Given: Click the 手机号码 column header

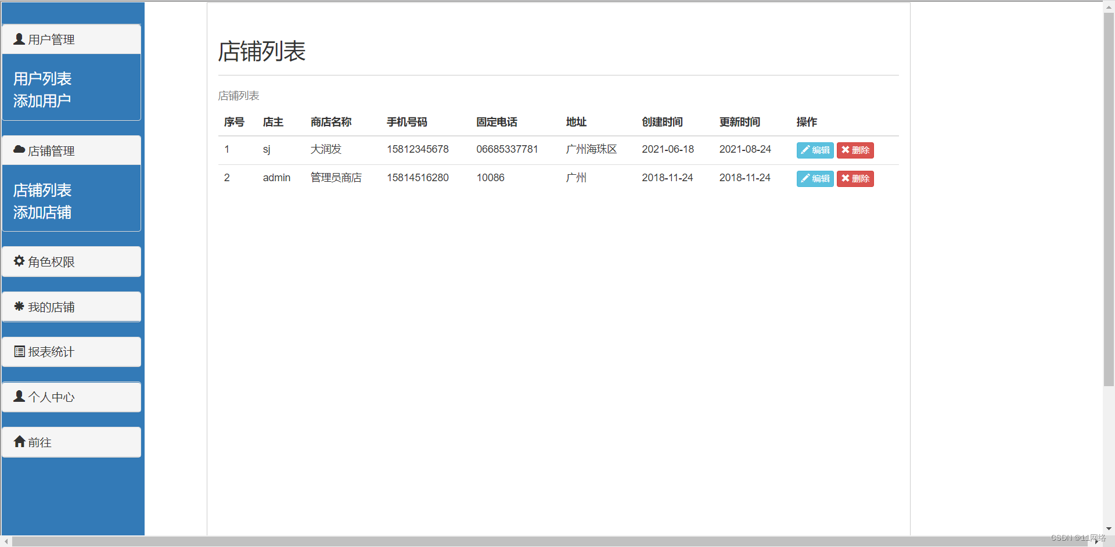Looking at the screenshot, I should point(407,122).
